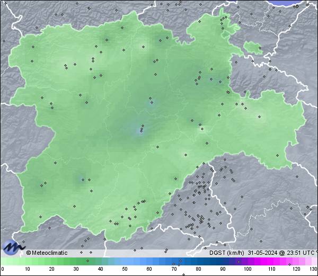
Task: Click the 23:51 UTC timestamp
Action: [x=301, y=253]
